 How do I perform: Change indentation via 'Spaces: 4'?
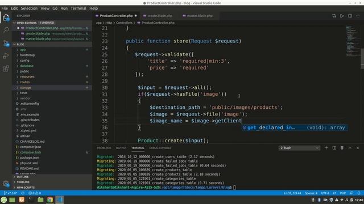311,193
